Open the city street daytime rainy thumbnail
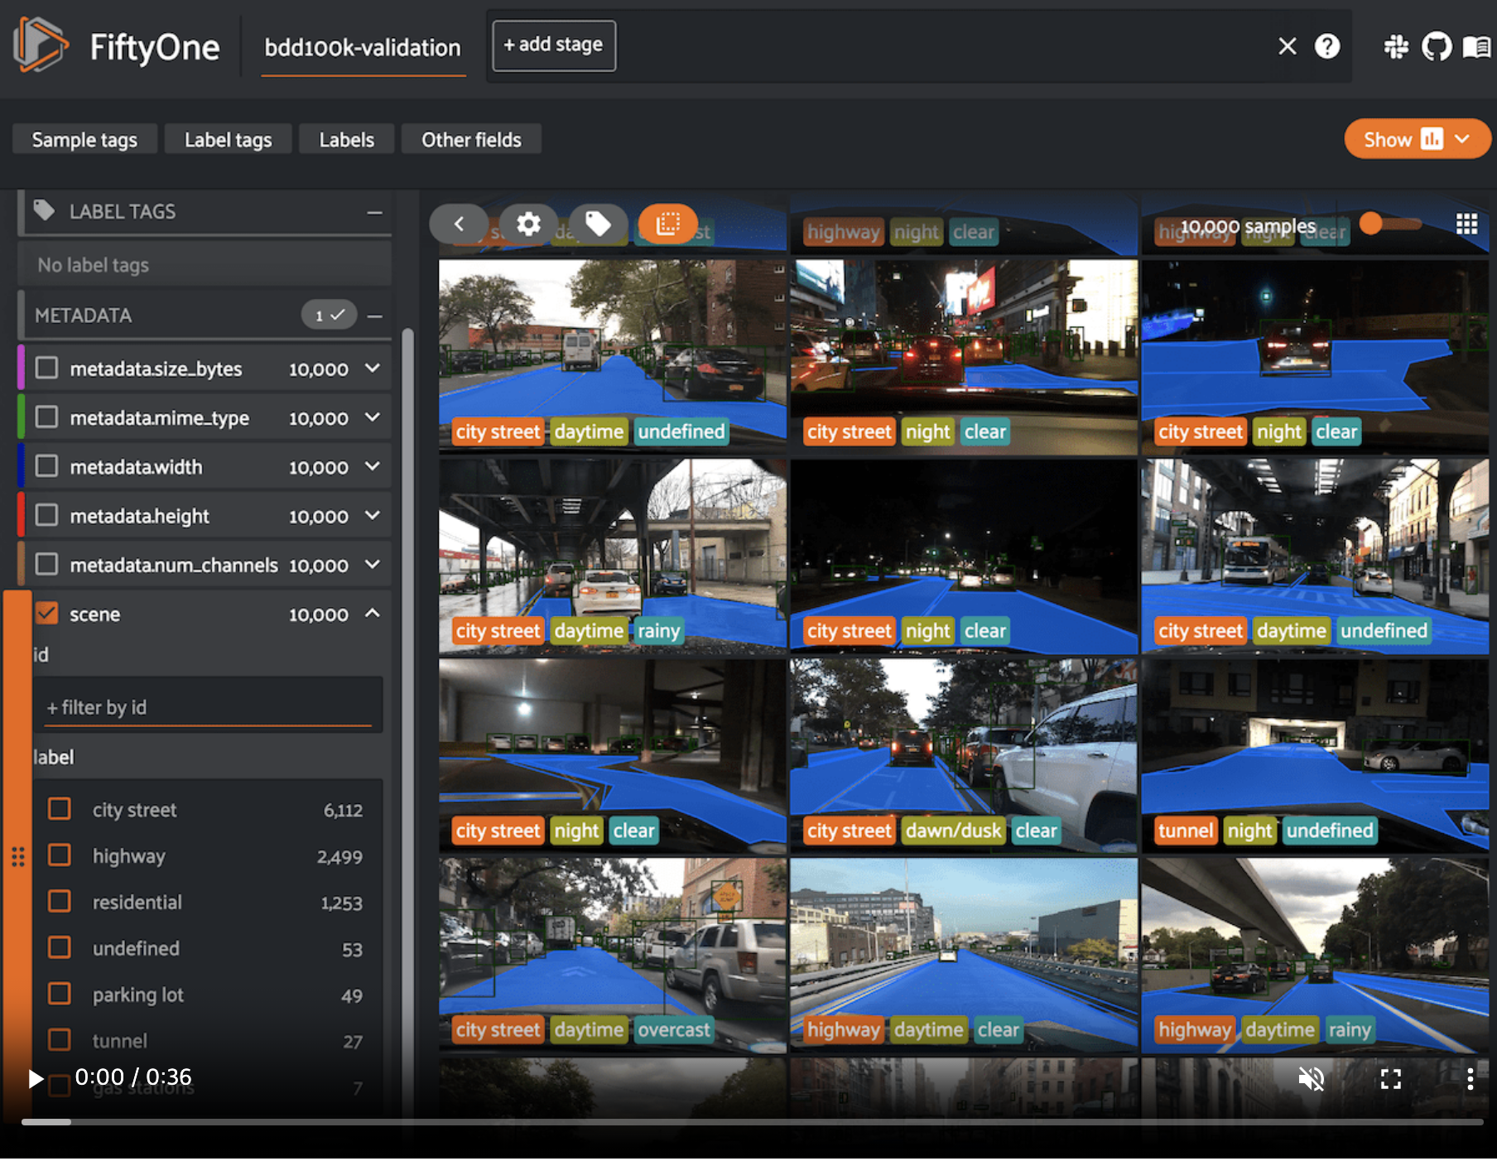 (x=612, y=556)
